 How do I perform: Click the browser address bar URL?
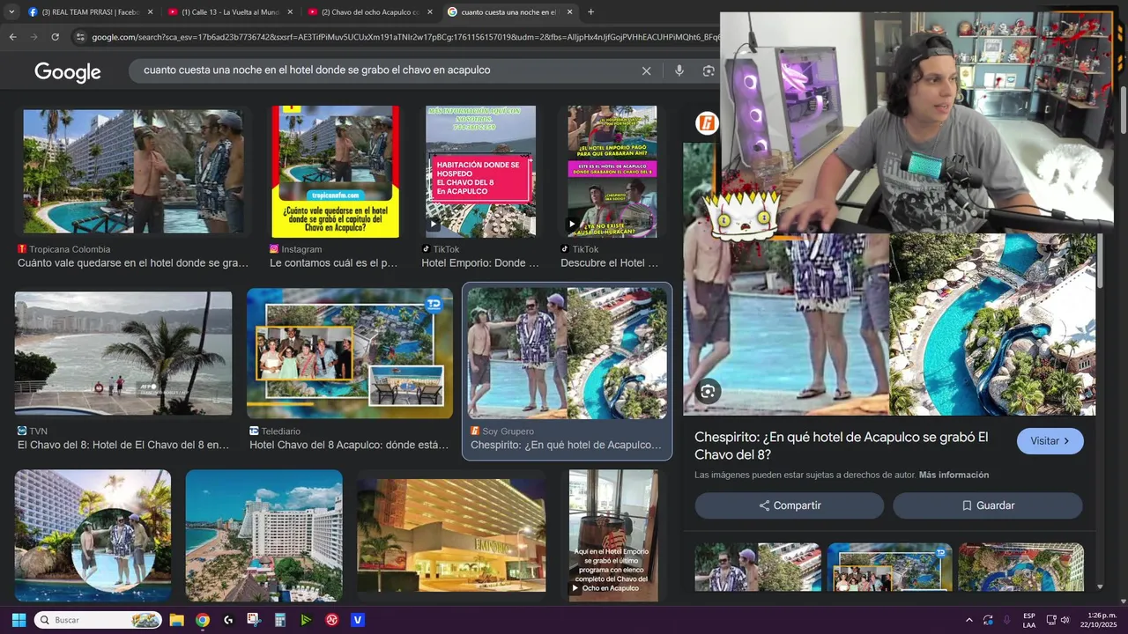click(405, 37)
